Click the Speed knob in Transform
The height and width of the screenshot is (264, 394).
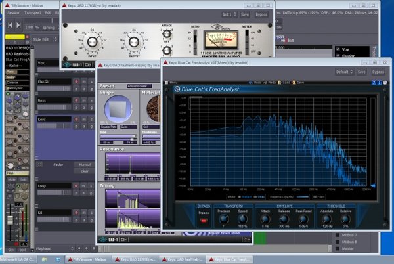coord(242,219)
